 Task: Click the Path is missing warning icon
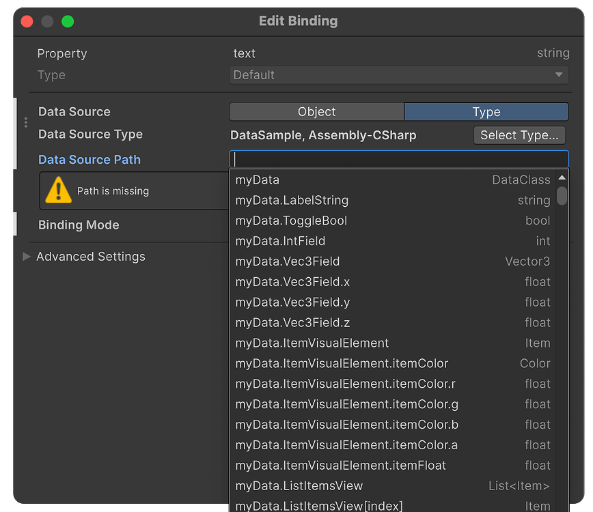click(58, 190)
